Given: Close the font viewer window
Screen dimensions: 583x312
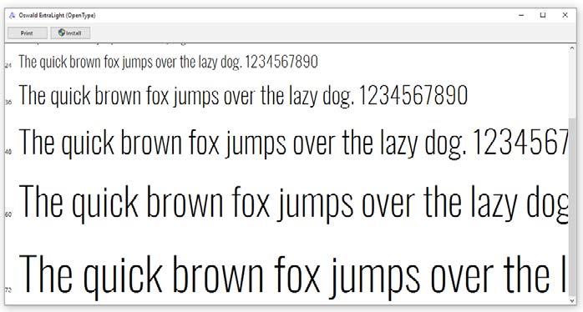Looking at the screenshot, I should pyautogui.click(x=565, y=16).
